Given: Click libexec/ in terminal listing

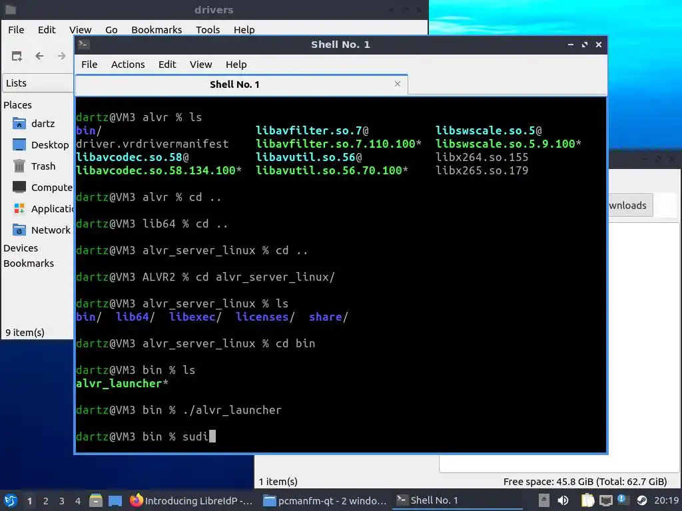Looking at the screenshot, I should tap(195, 317).
